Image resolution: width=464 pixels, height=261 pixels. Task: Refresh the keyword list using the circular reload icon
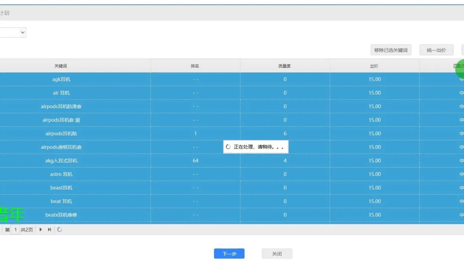(x=60, y=229)
